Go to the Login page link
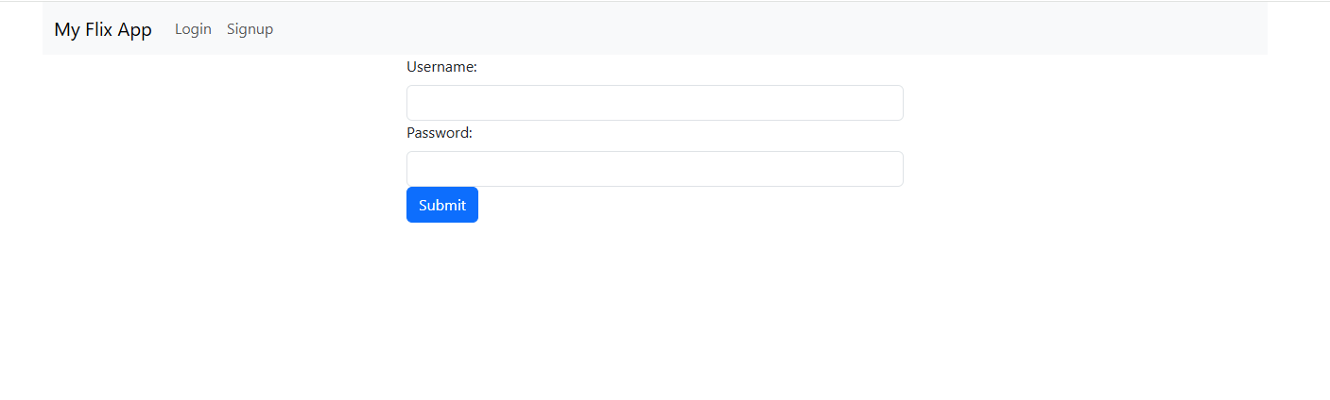Viewport: 1330px width, 400px height. [193, 29]
